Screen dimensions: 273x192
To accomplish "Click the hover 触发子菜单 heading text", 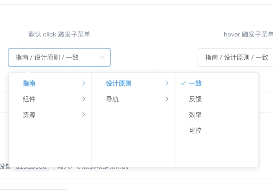I will point(248,35).
